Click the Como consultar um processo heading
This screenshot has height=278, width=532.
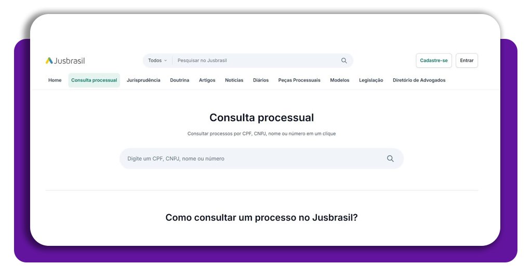[261, 217]
